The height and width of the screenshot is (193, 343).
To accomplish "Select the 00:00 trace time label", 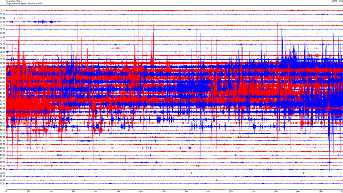I will (x=3, y=10).
